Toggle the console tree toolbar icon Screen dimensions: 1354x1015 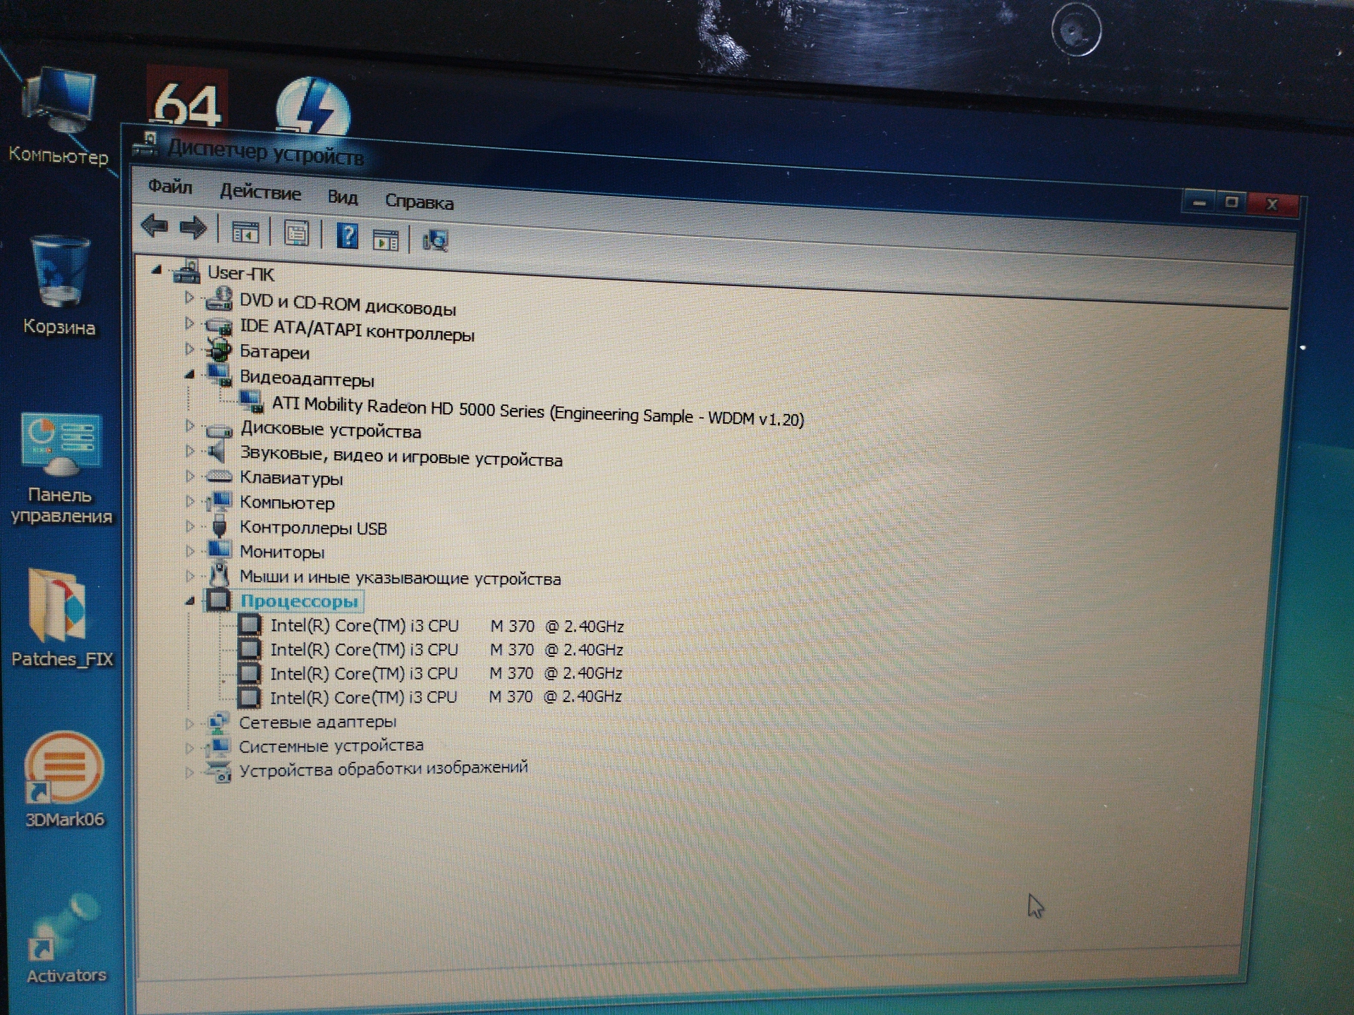pos(245,232)
